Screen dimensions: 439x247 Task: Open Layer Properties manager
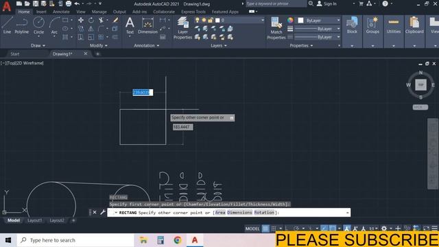click(182, 27)
